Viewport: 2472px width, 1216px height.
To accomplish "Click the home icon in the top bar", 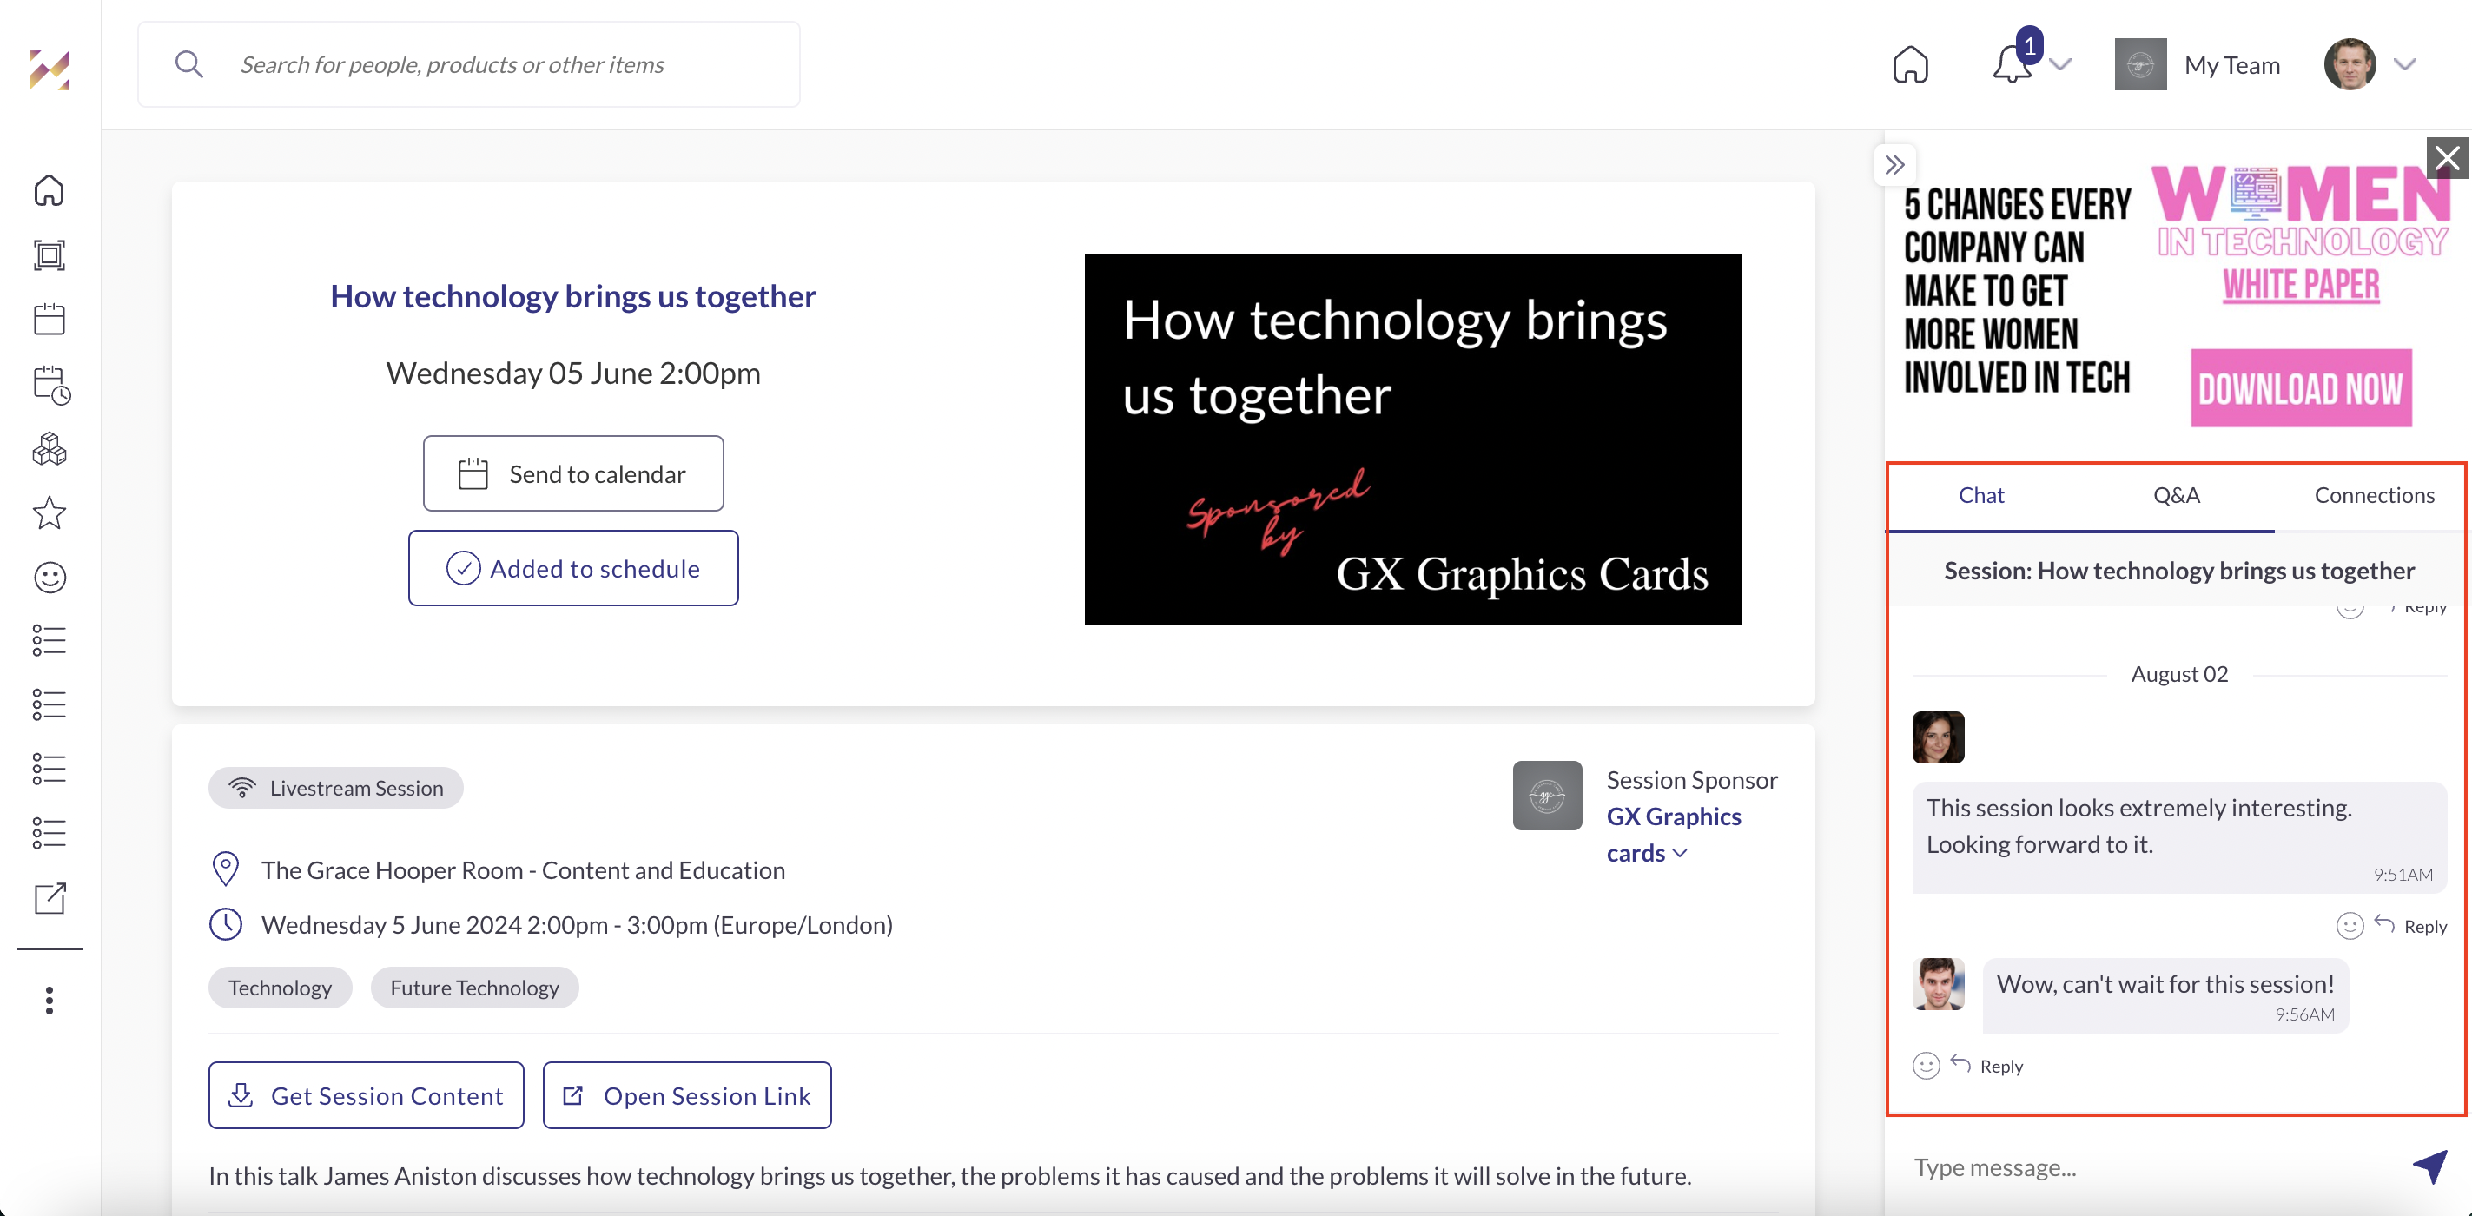I will coord(1910,65).
